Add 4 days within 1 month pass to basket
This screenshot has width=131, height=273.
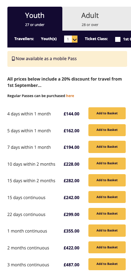[x=107, y=113]
